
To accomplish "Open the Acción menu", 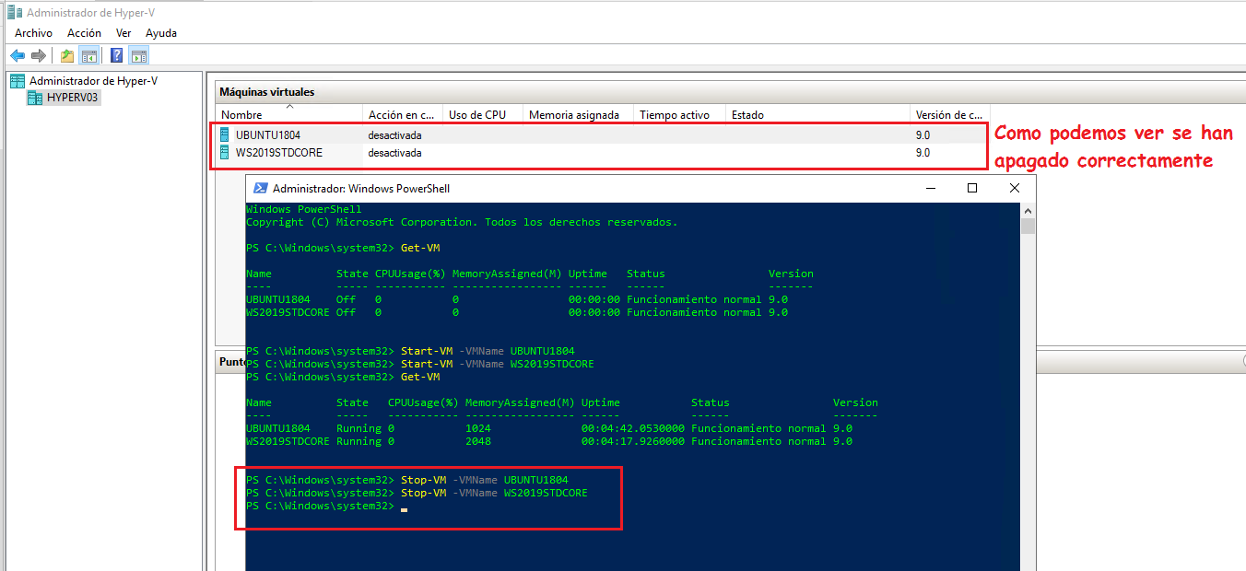I will point(84,32).
